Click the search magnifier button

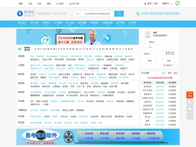tap(119, 14)
